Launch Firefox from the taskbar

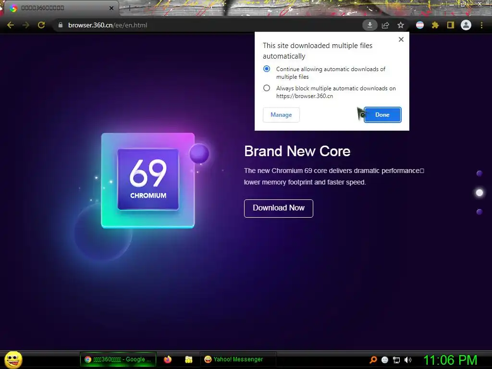point(168,359)
